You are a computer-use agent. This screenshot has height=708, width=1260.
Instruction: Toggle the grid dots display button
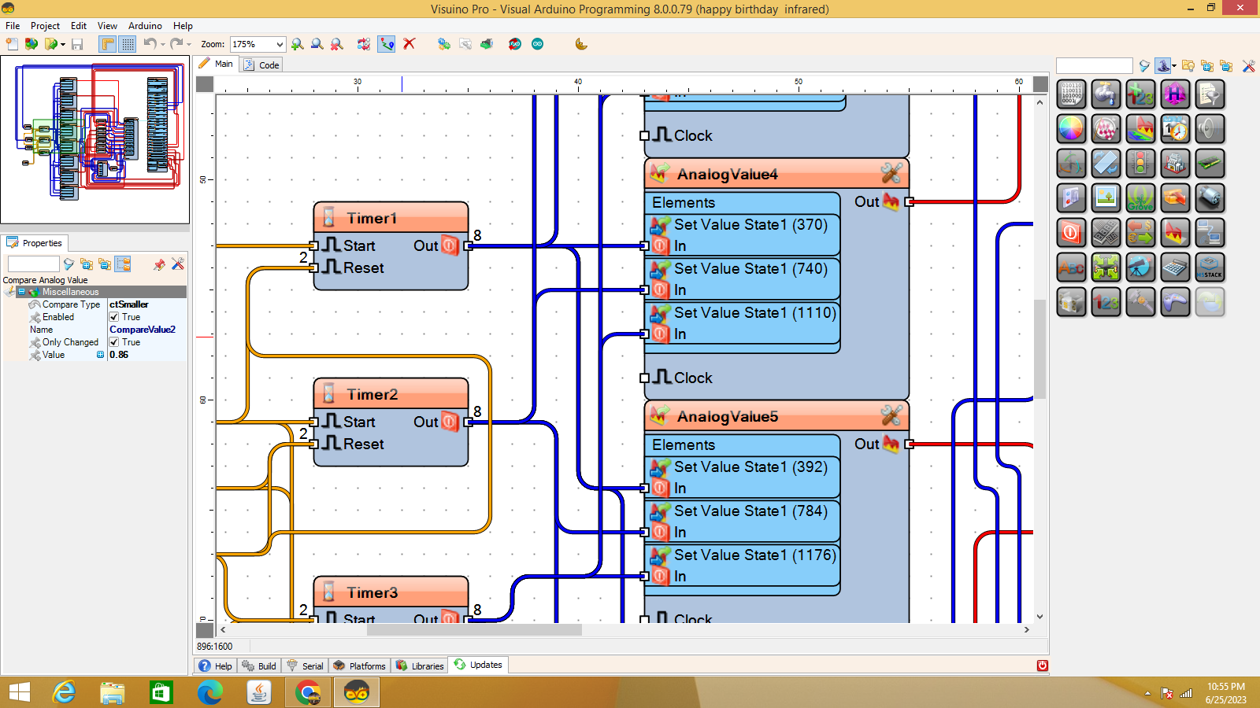[x=128, y=44]
